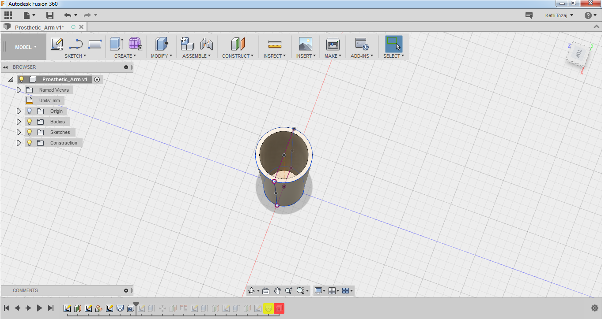
Task: Open timeline settings gear
Action: point(595,308)
